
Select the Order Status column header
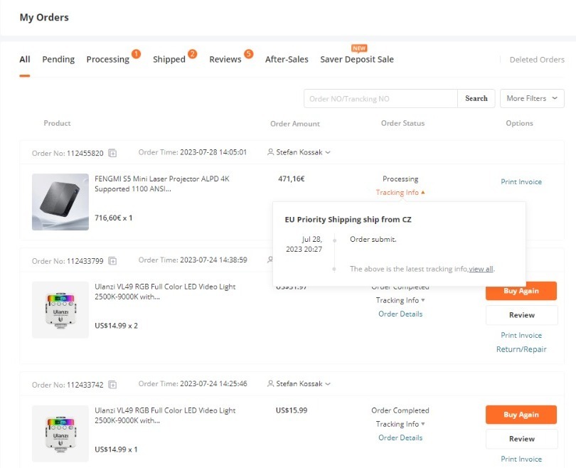[x=403, y=124]
